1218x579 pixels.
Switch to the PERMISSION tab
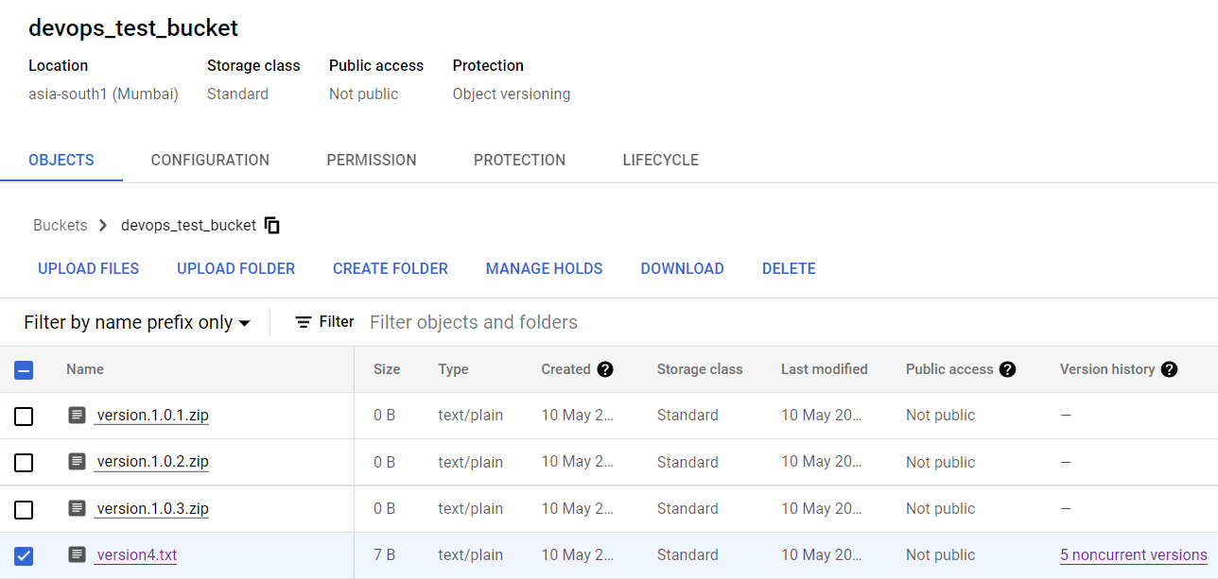[371, 160]
